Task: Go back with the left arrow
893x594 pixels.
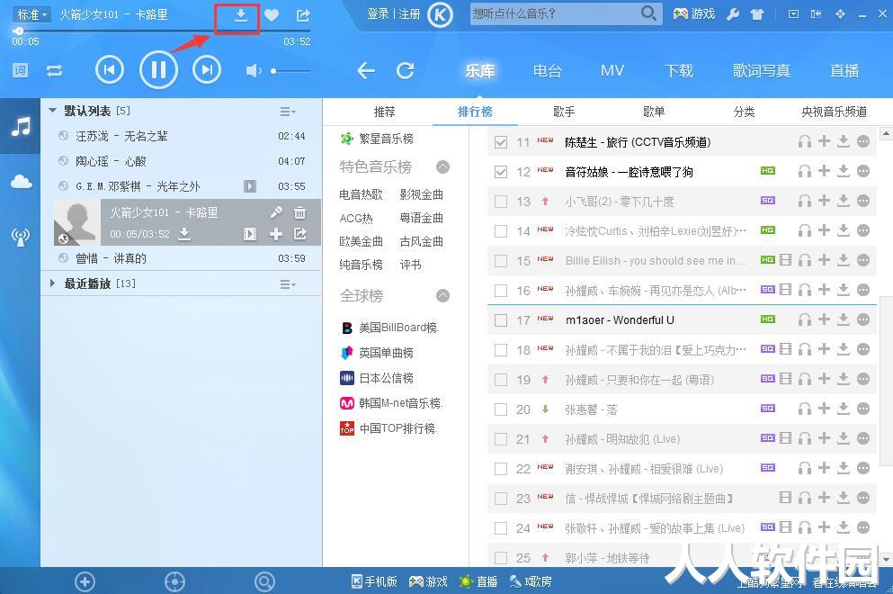Action: (x=366, y=71)
